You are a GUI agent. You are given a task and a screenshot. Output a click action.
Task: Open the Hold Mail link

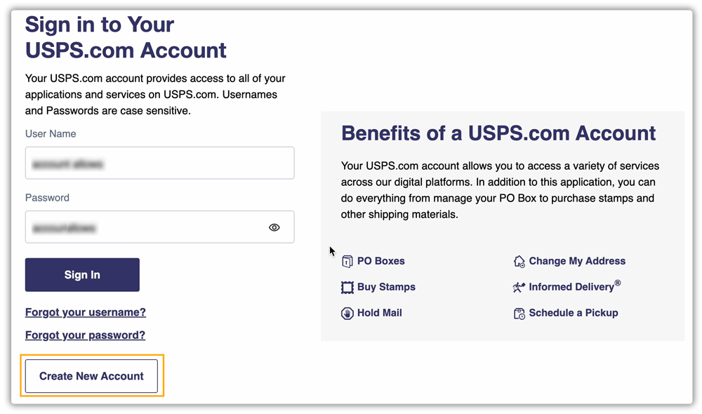pyautogui.click(x=380, y=313)
